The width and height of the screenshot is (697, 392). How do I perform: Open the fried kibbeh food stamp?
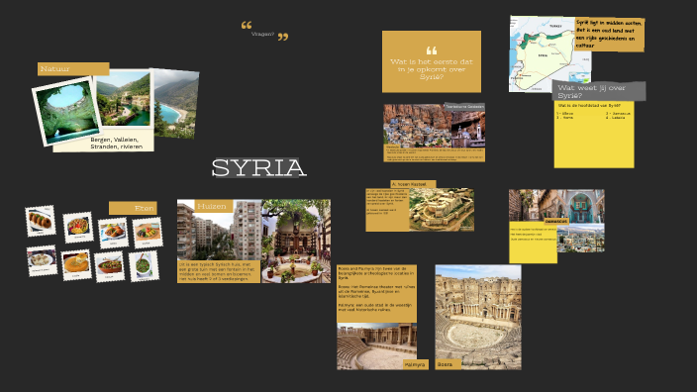click(113, 233)
